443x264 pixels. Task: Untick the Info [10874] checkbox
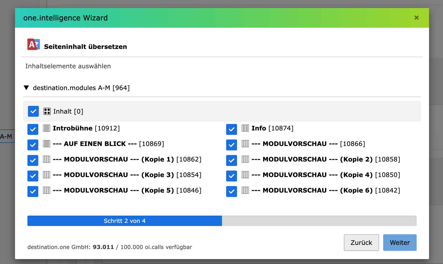coord(232,129)
